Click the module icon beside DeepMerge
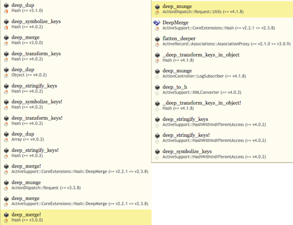Screen dimensions: 293x225 (157, 23)
